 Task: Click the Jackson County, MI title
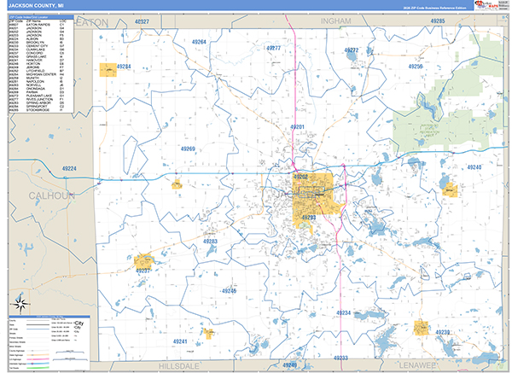[35, 8]
